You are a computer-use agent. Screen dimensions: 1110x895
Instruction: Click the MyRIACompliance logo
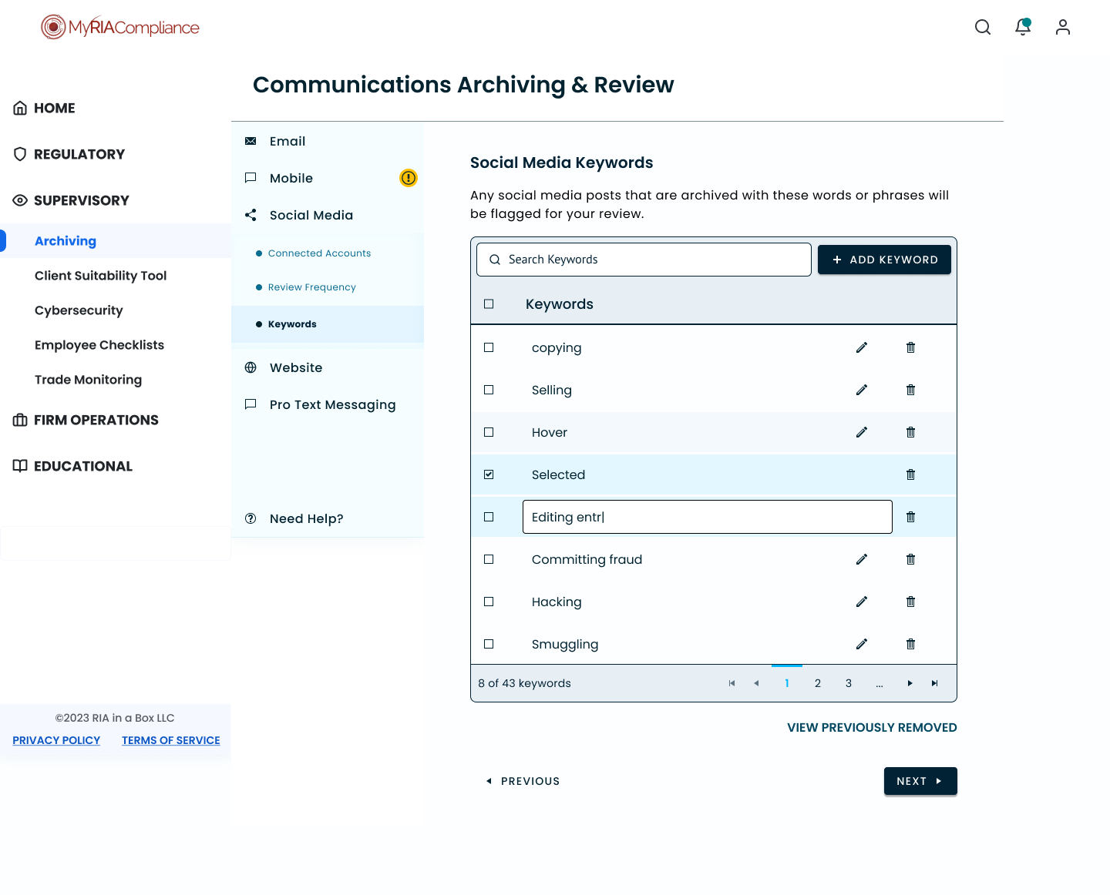pos(120,27)
